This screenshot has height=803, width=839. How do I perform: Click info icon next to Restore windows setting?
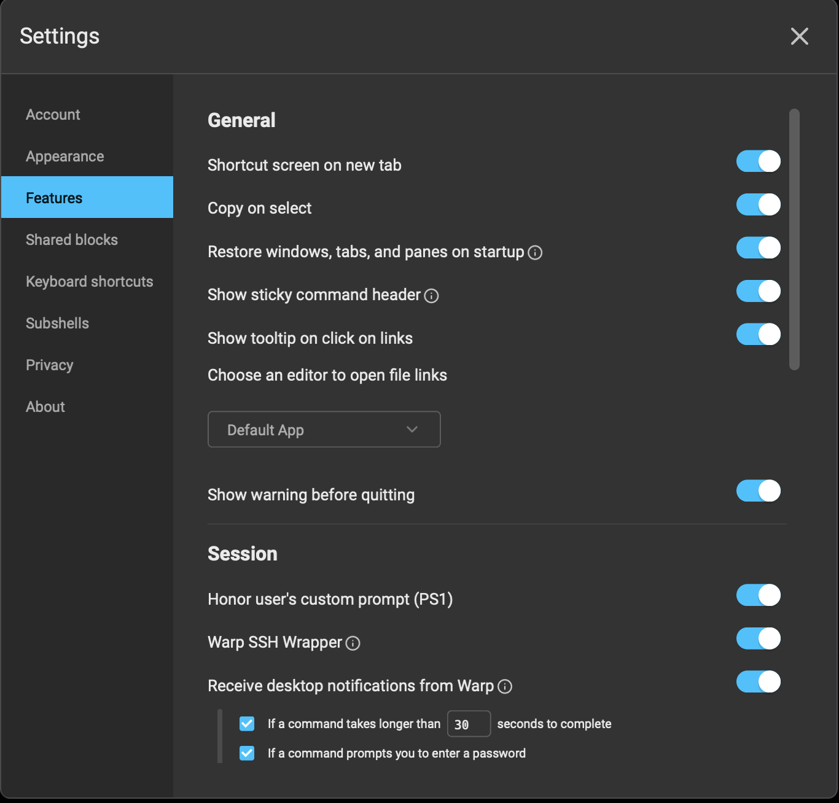click(x=534, y=252)
